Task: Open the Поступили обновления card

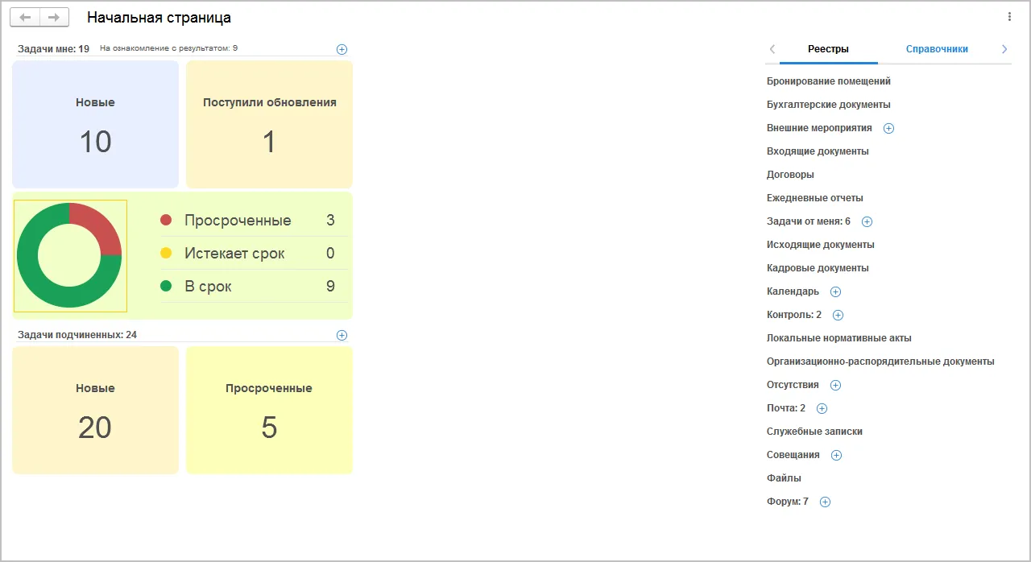Action: (269, 124)
